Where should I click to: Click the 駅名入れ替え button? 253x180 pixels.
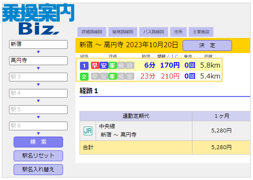(x=38, y=169)
